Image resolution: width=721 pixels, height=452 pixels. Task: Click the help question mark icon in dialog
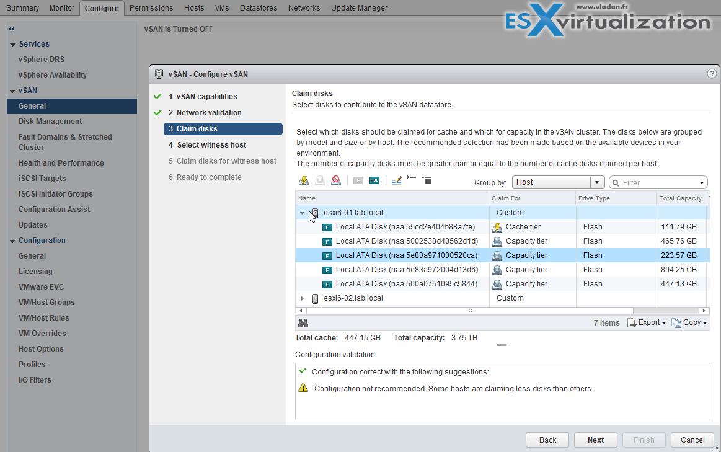click(711, 74)
